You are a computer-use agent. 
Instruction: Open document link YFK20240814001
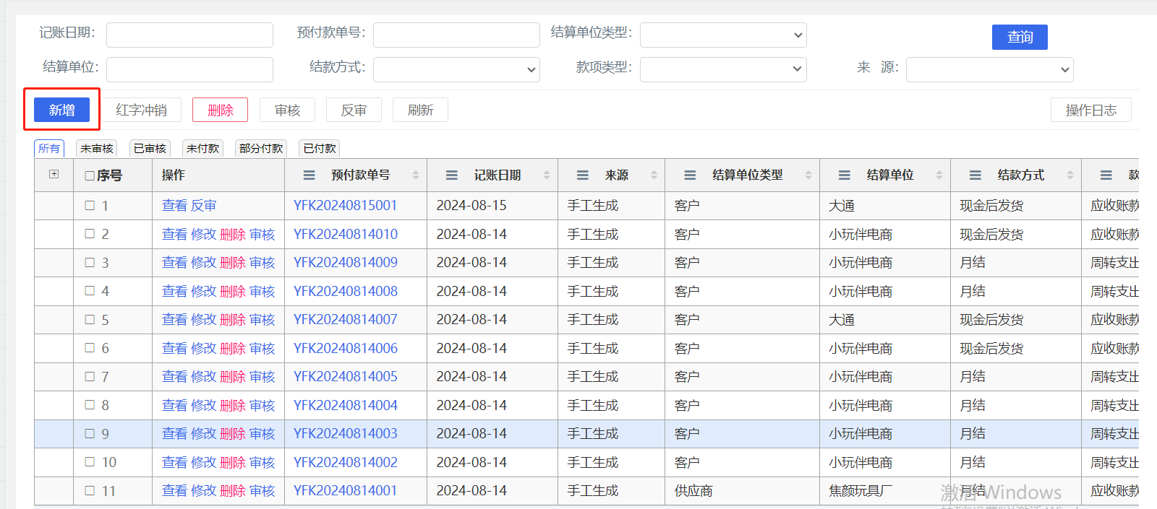(346, 490)
